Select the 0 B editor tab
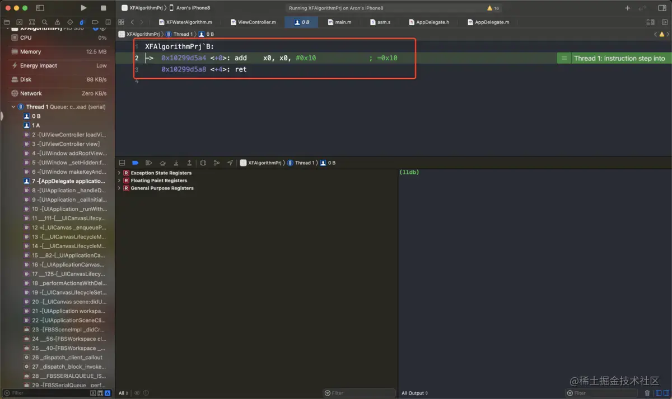The image size is (672, 399). coord(302,22)
